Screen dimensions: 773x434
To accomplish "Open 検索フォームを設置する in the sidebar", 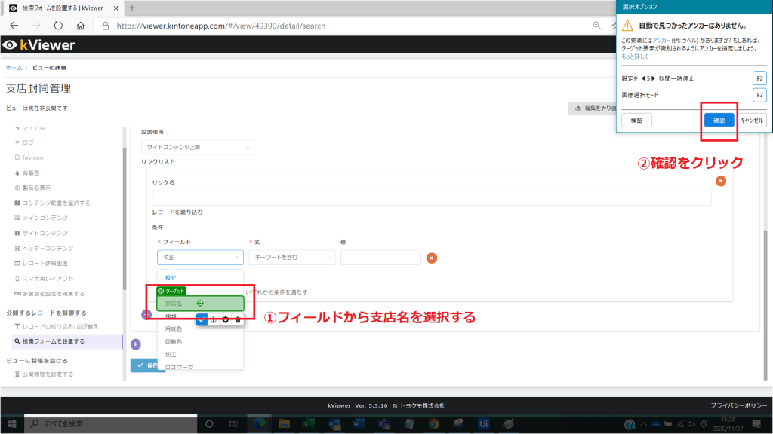I will pyautogui.click(x=49, y=341).
